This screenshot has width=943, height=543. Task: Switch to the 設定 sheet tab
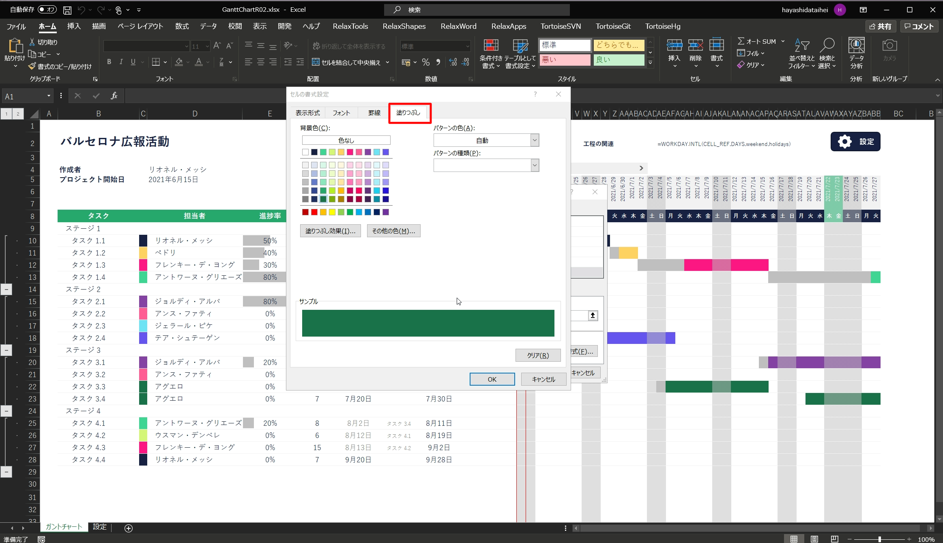pos(100,527)
